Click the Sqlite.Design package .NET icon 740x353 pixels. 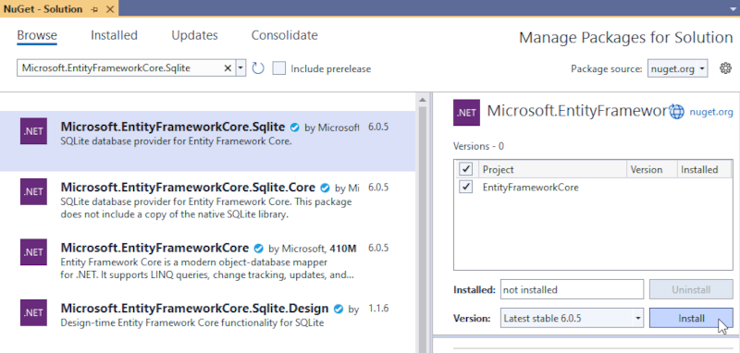click(33, 313)
